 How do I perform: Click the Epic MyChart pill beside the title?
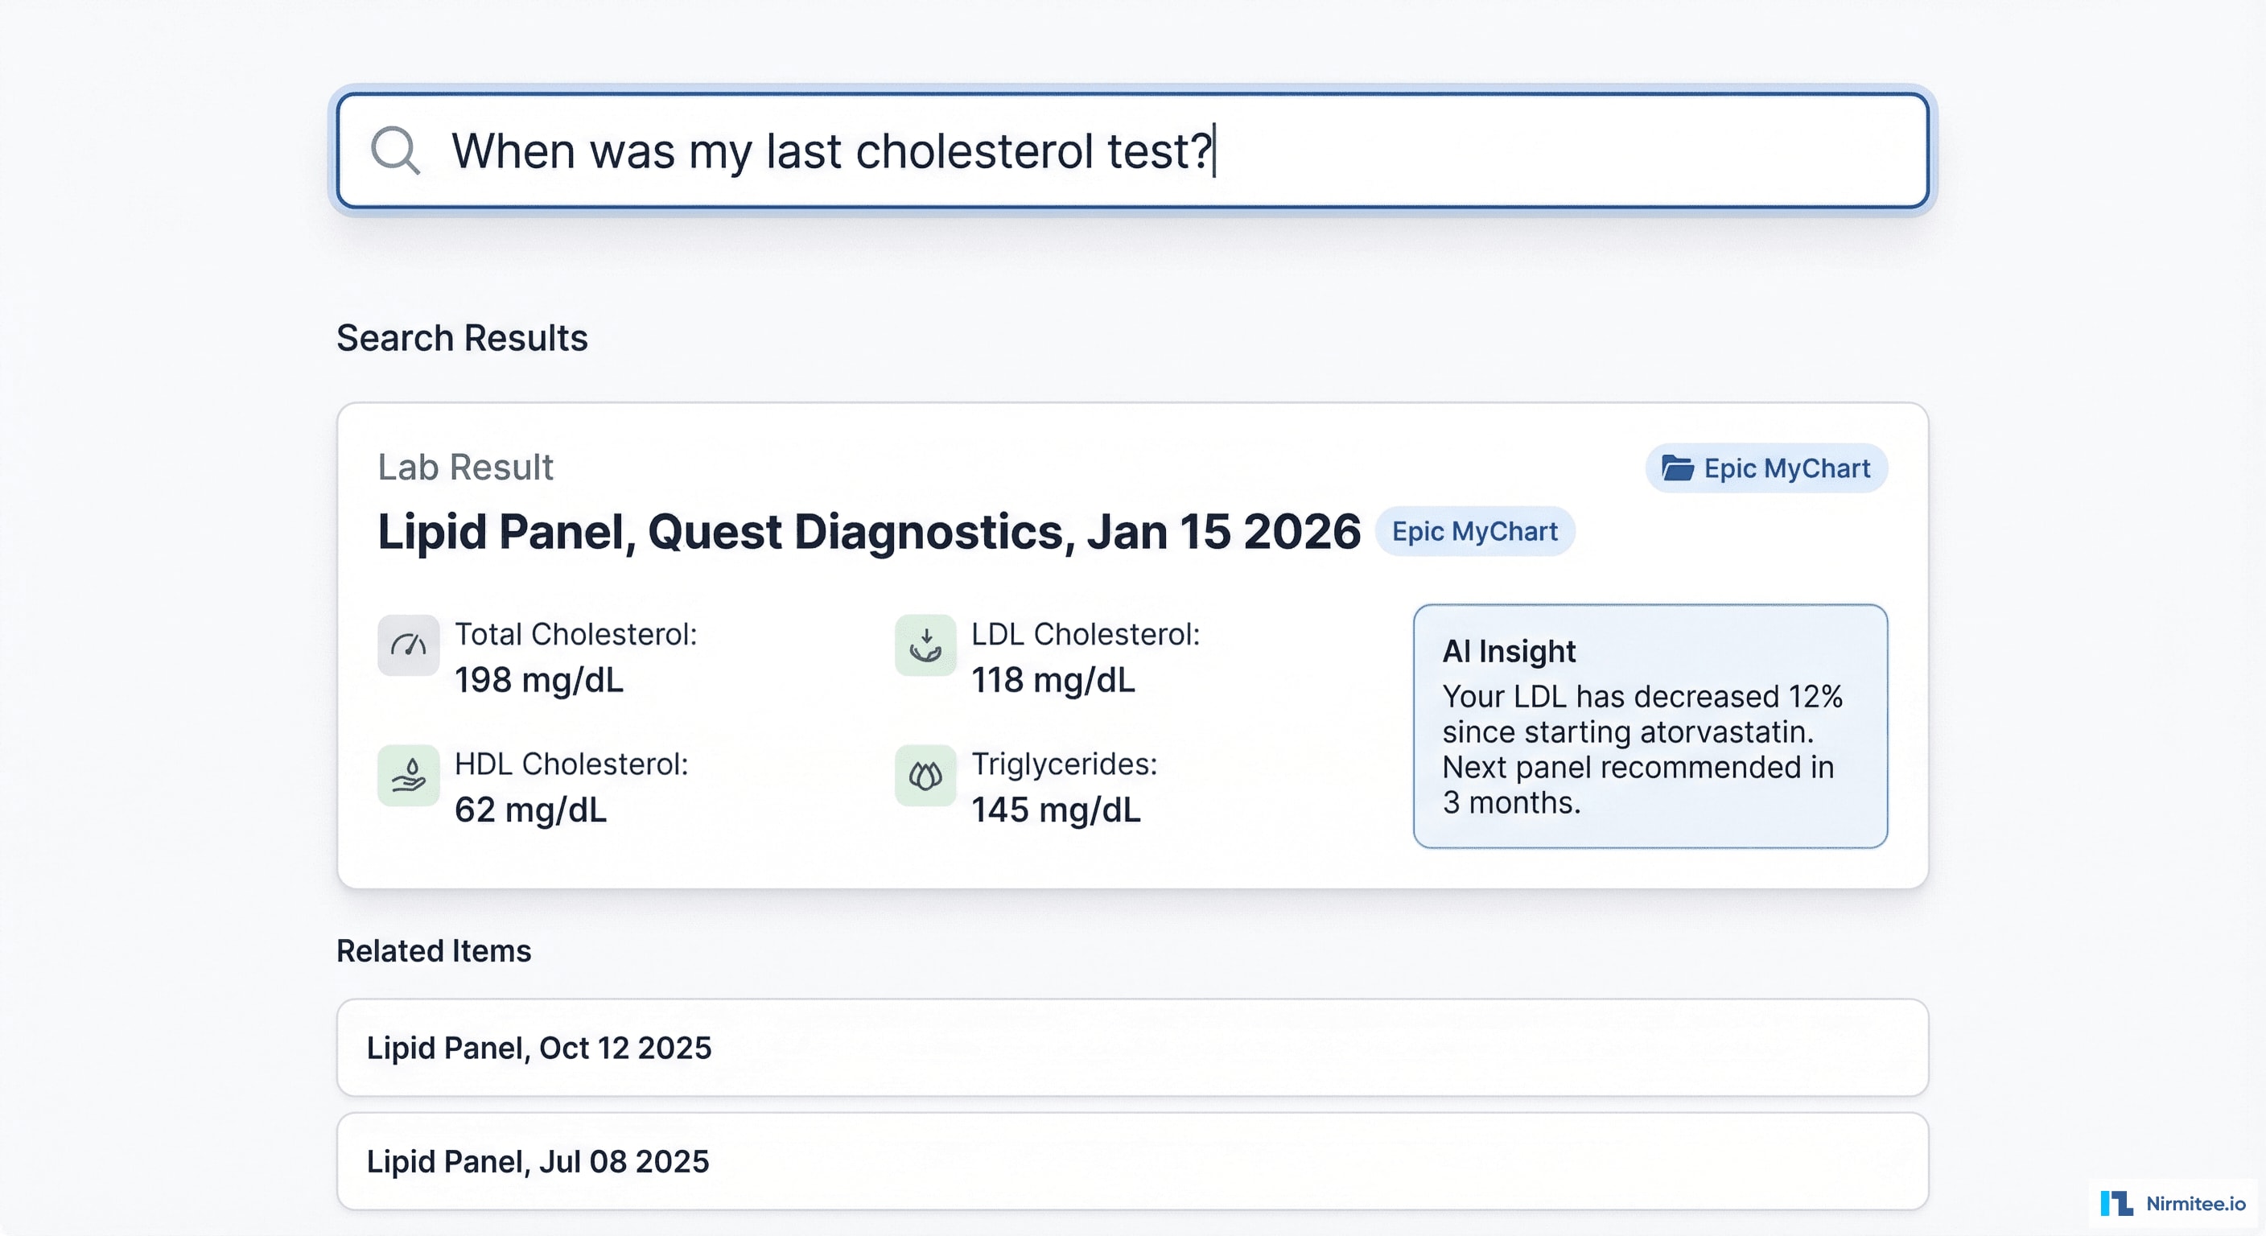pyautogui.click(x=1474, y=531)
